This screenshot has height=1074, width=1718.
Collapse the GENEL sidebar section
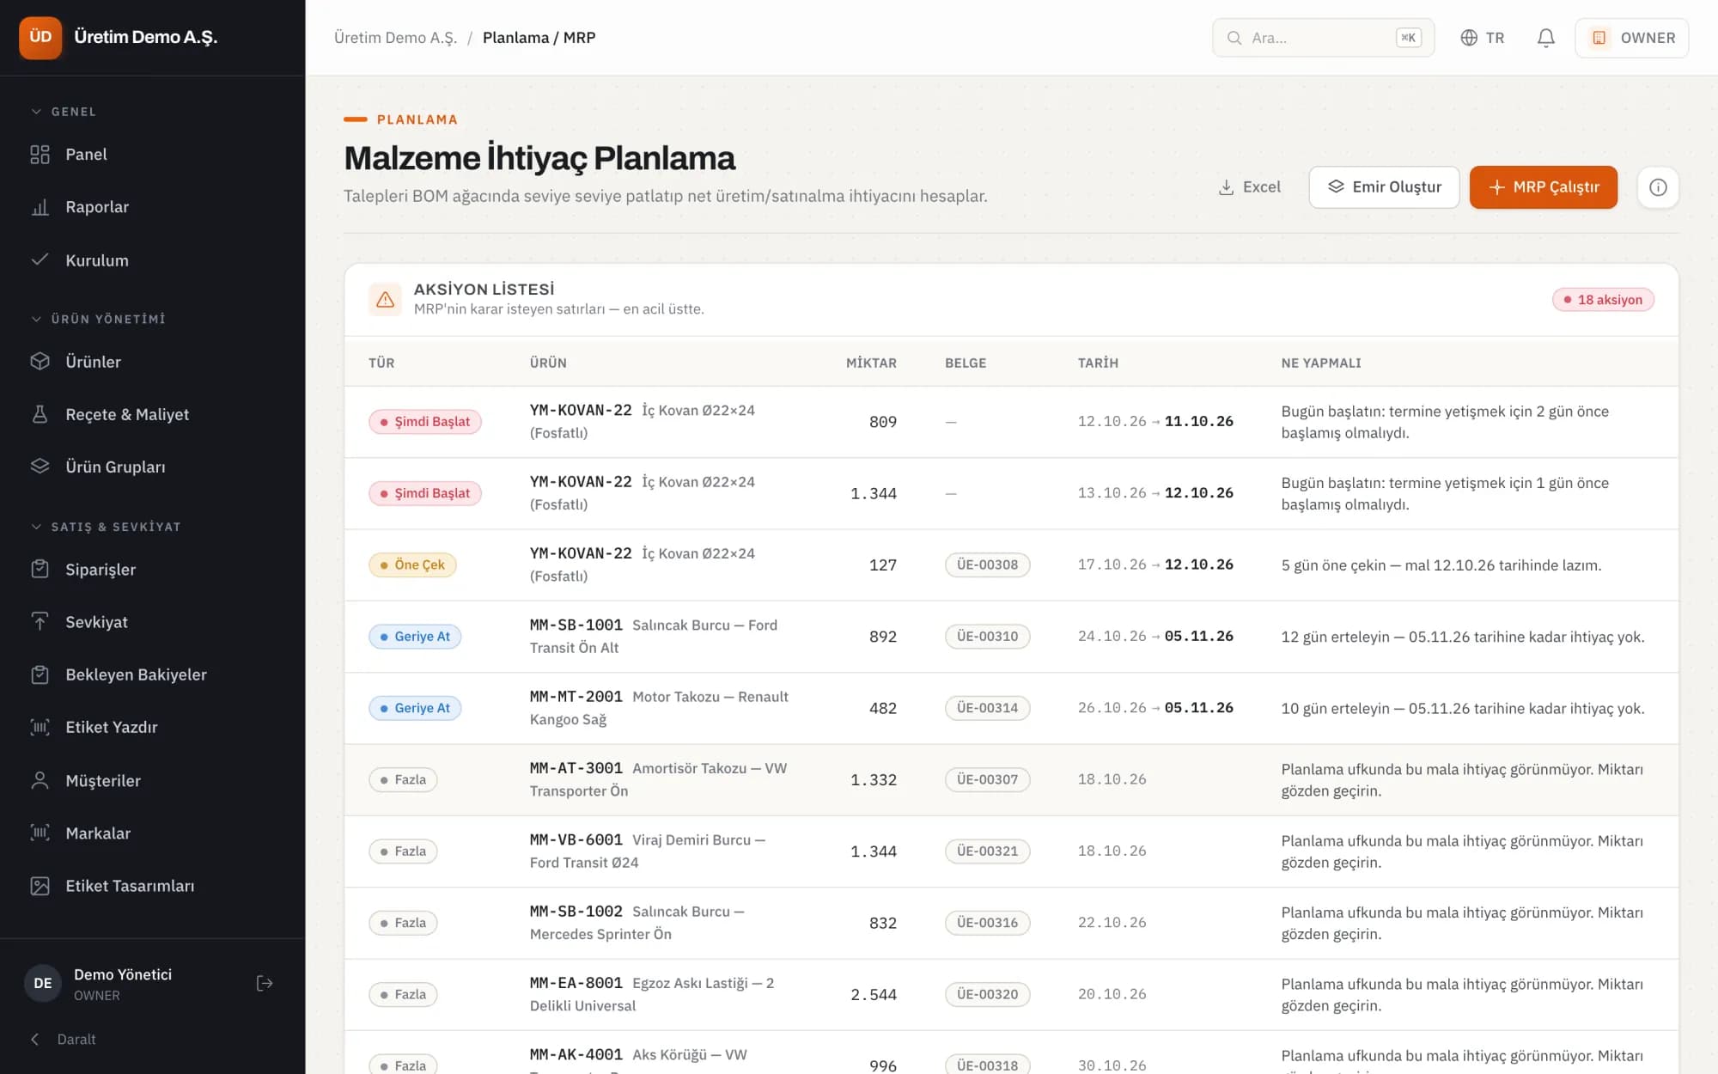64,112
